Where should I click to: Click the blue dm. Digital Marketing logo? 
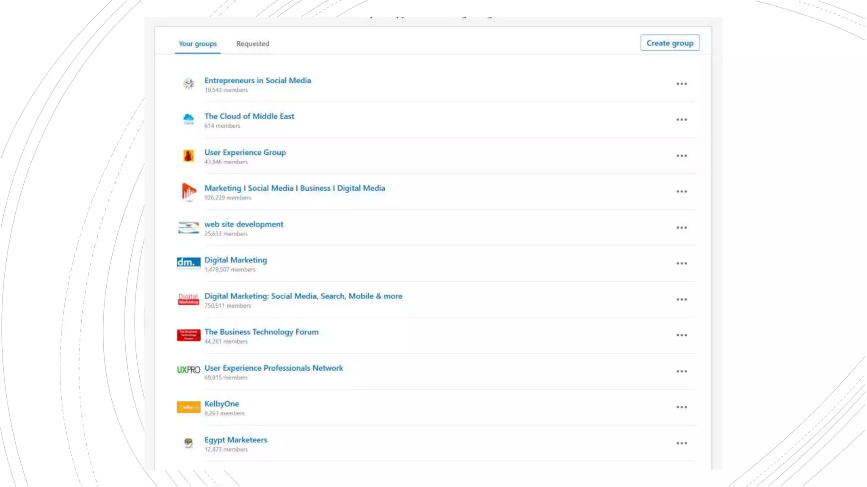[188, 263]
